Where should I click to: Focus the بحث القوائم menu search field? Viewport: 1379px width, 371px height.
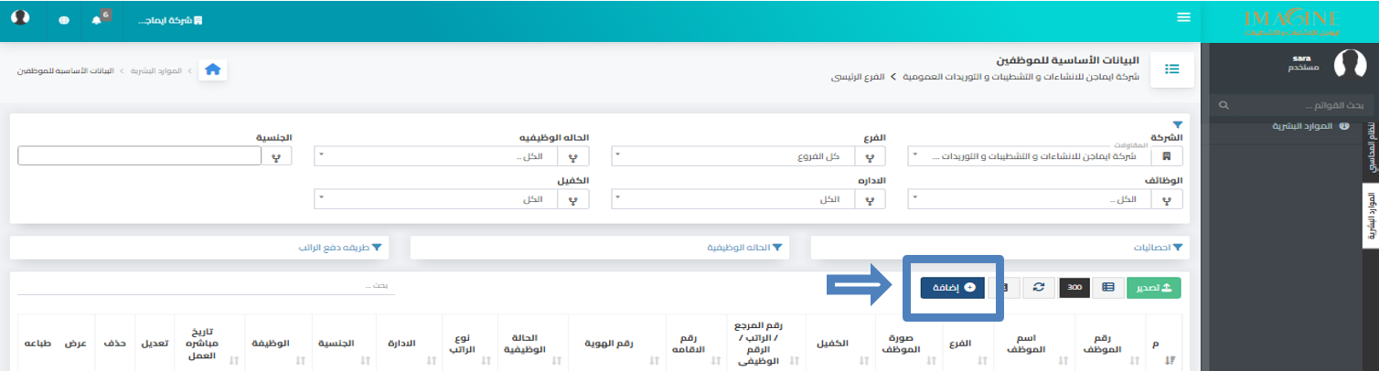click(x=1293, y=106)
